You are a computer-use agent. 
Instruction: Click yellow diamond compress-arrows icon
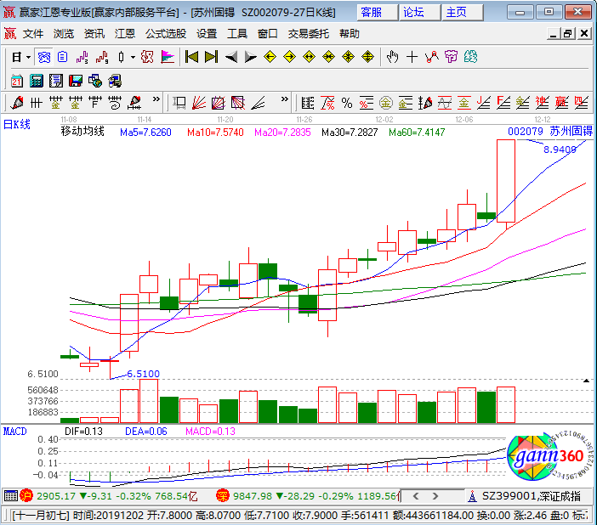pyautogui.click(x=328, y=57)
